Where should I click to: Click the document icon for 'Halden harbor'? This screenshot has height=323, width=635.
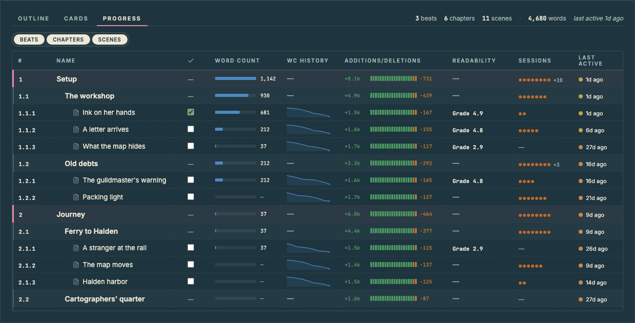tap(76, 282)
